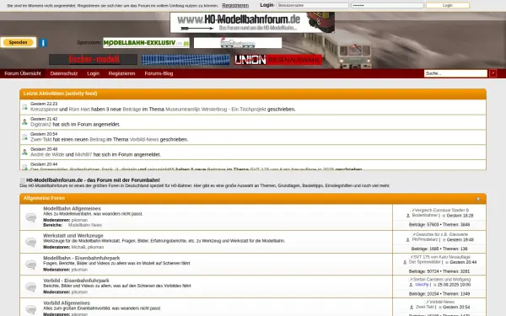
Task: Click the Login button at top right
Action: [x=448, y=6]
